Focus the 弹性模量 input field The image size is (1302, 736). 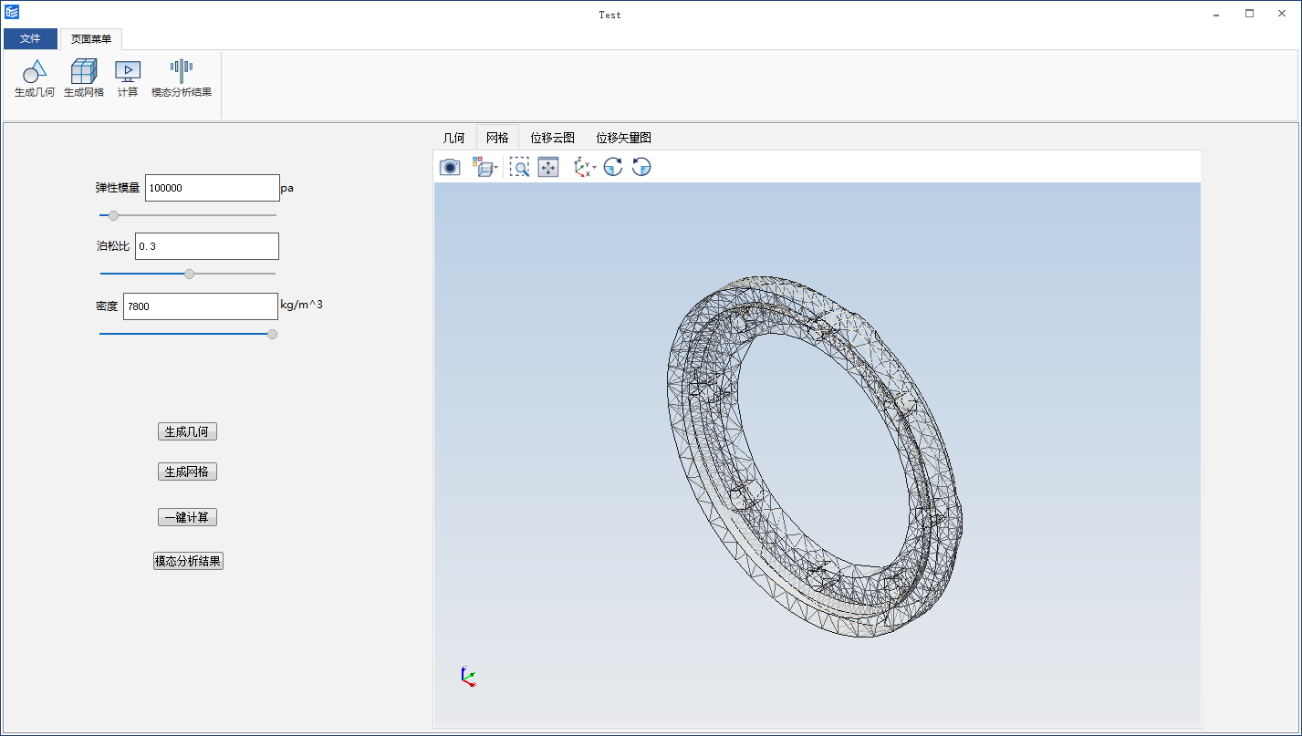213,188
